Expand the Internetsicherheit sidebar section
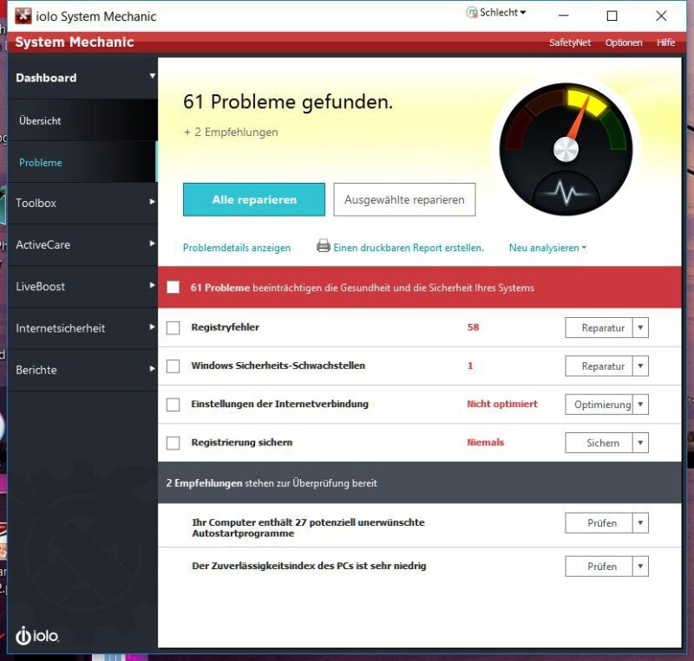 coord(153,327)
